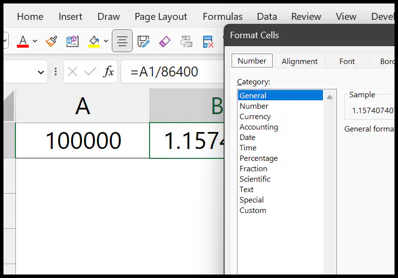The width and height of the screenshot is (398, 278).
Task: Select cell A1 containing 100000
Action: point(82,140)
